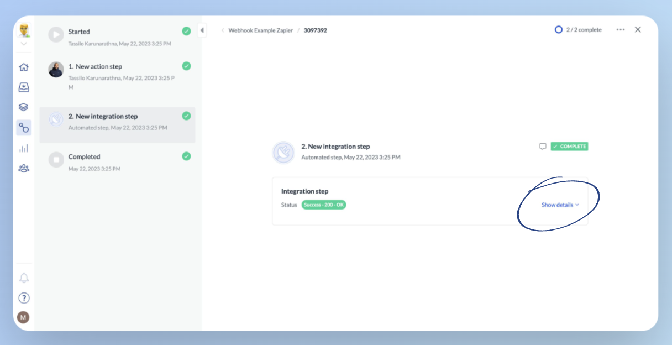Click the plug icon of step 2 in the list

pyautogui.click(x=56, y=119)
